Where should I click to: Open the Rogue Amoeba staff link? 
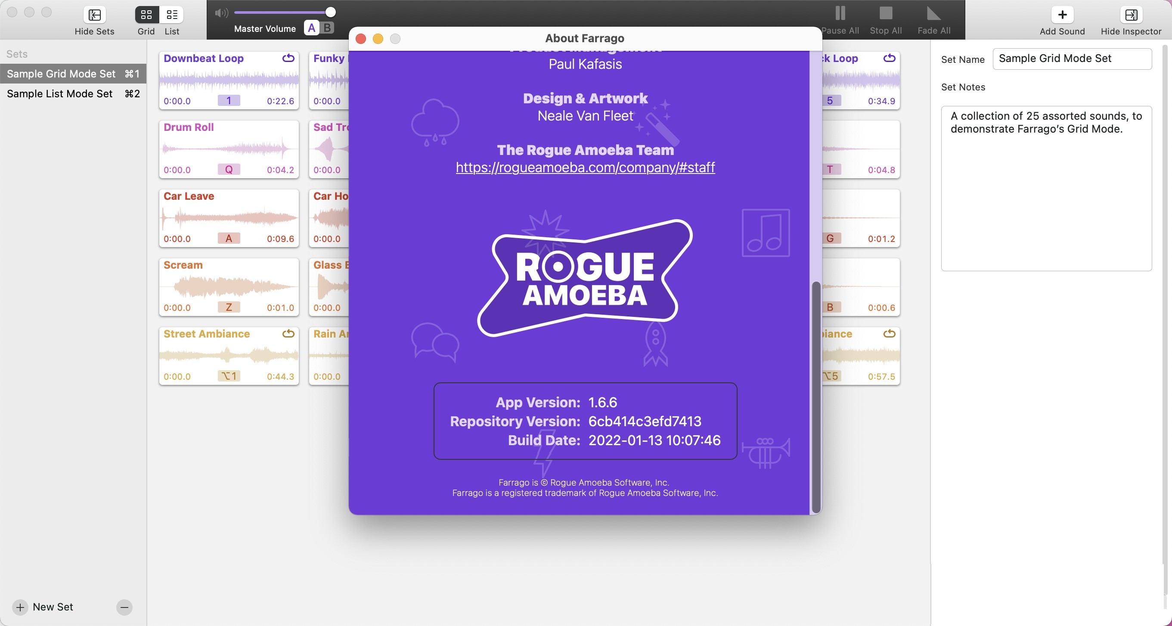585,167
